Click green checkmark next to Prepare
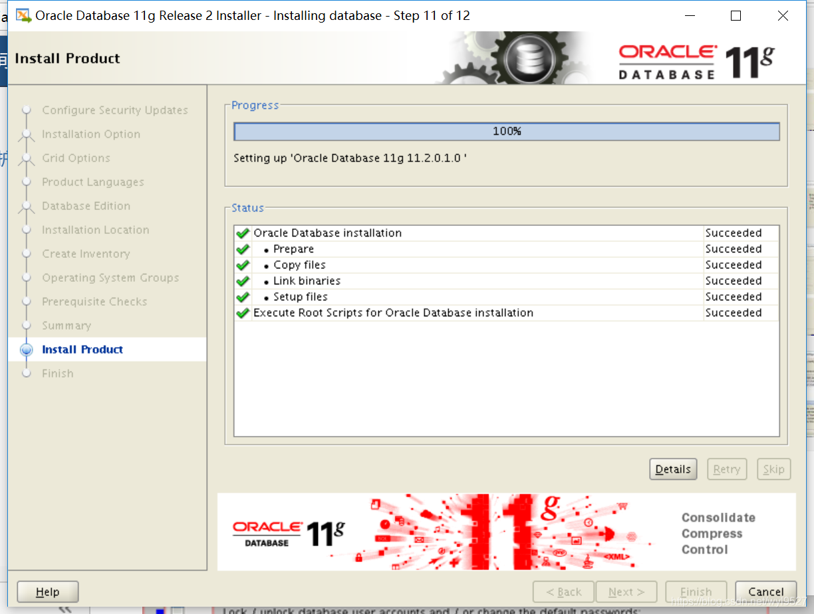Viewport: 814px width, 614px height. 243,249
